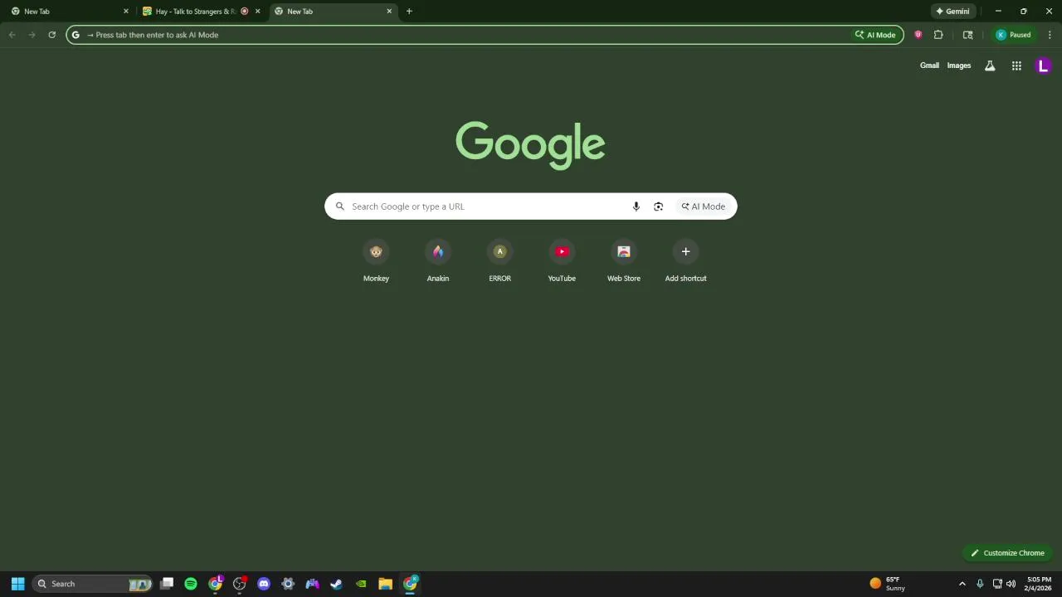
Task: Click the Google G icon in the address bar
Action: 76,35
